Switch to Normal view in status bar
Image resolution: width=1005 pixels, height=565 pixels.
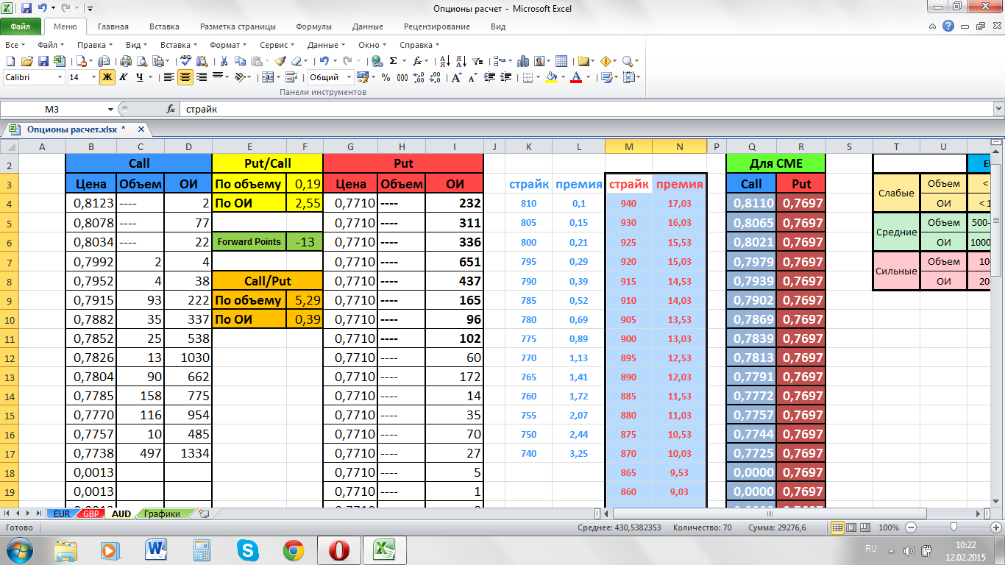click(837, 527)
